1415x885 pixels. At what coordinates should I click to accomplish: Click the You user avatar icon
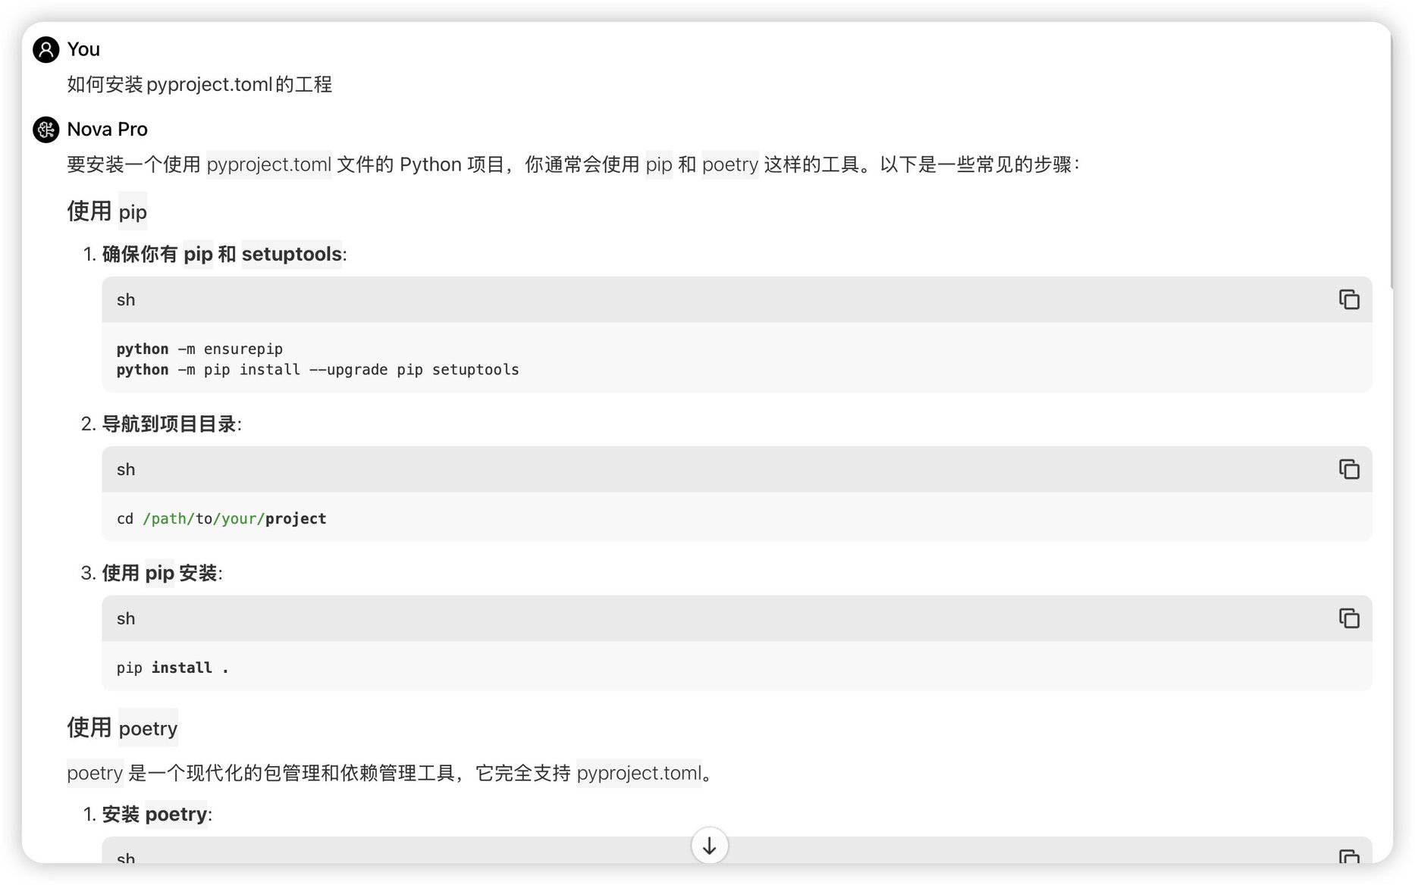click(x=46, y=49)
